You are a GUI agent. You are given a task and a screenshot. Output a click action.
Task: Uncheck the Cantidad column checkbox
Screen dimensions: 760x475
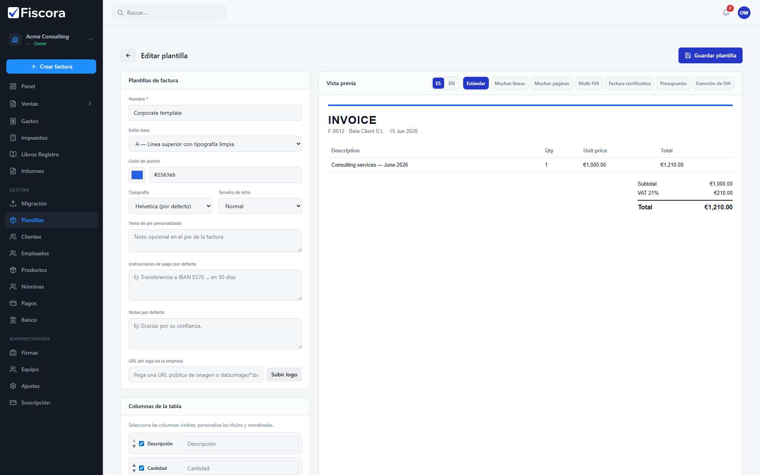pos(141,468)
